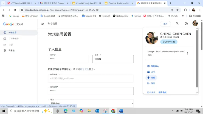Screen dimensions: 203x114
Task: Click the browser back arrow
Action: [x=4, y=10]
